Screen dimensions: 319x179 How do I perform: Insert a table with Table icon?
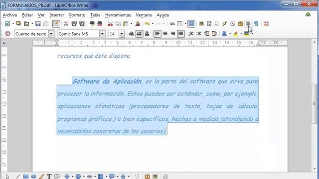179,23
